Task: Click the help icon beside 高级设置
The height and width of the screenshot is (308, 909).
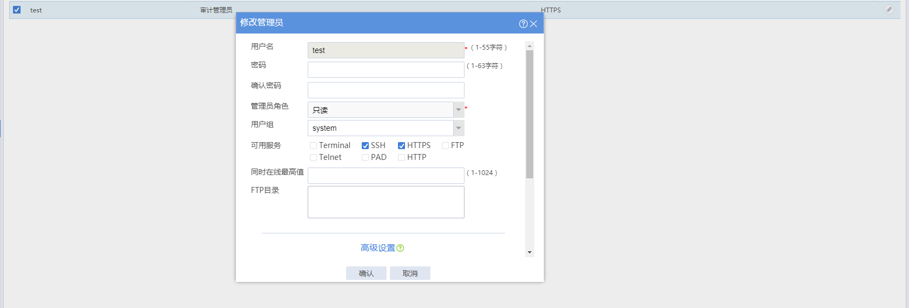Action: [400, 248]
